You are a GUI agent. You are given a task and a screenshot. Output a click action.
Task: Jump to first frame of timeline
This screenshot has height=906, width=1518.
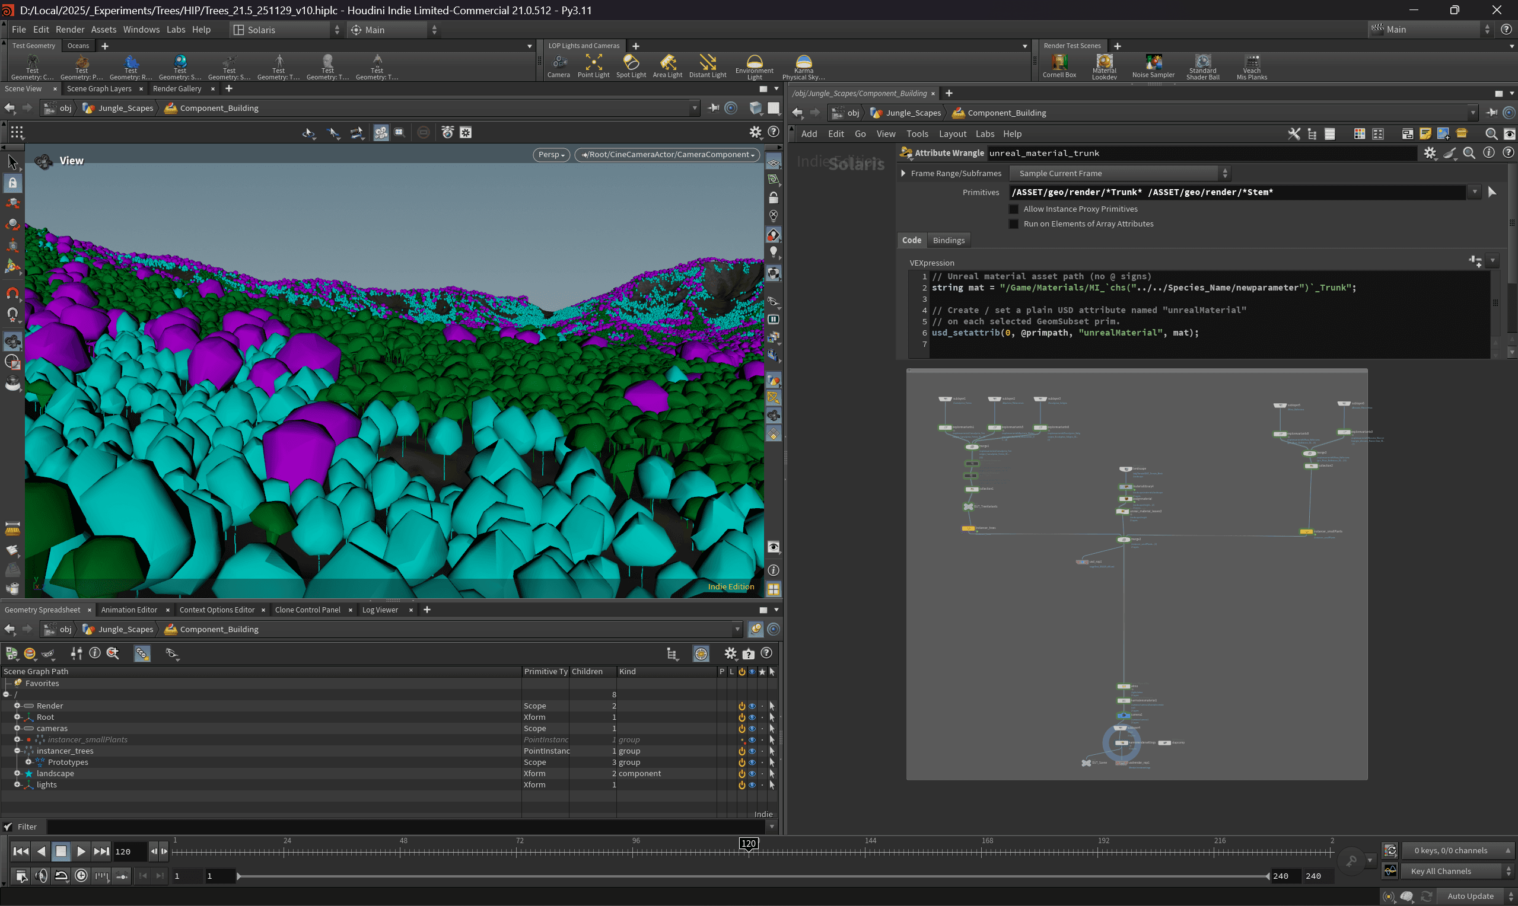tap(21, 851)
